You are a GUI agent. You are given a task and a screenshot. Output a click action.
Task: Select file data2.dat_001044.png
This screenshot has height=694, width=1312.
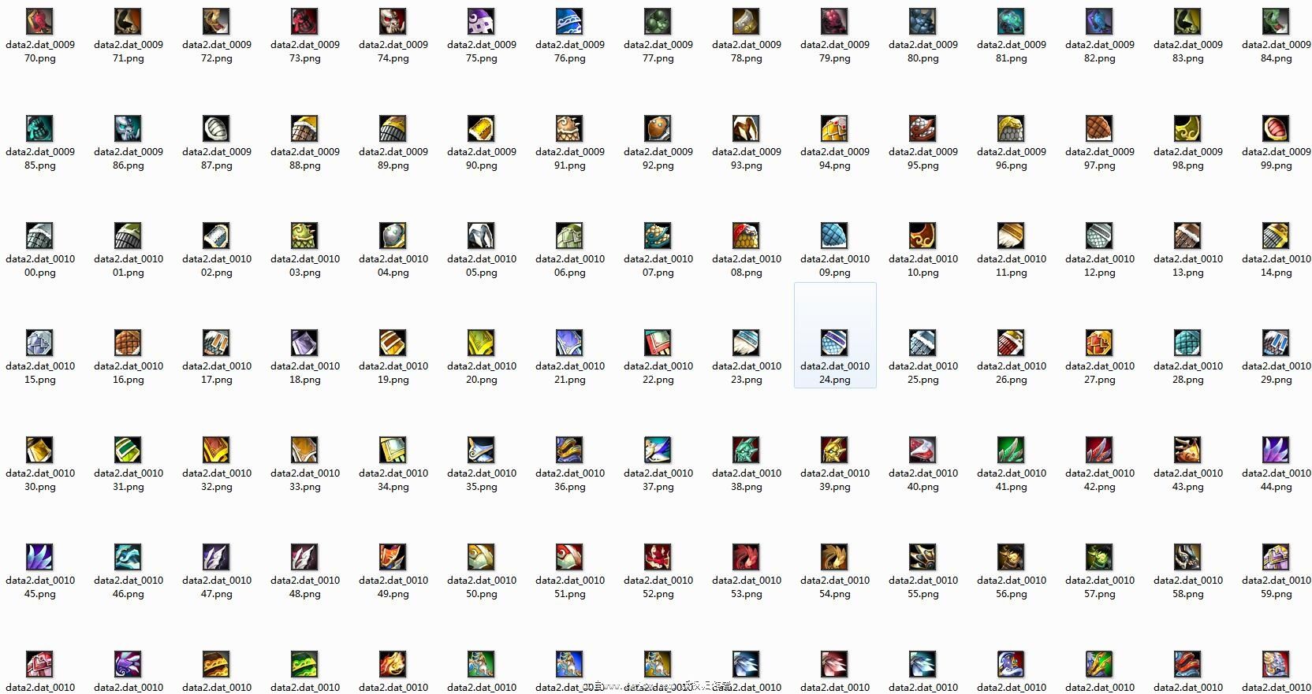(x=1276, y=450)
